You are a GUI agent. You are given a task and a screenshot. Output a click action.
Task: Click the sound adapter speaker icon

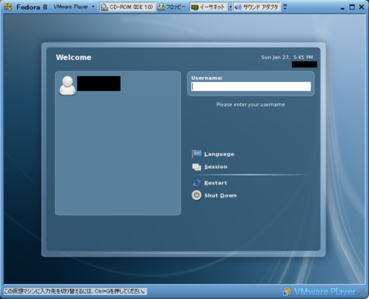click(x=238, y=7)
